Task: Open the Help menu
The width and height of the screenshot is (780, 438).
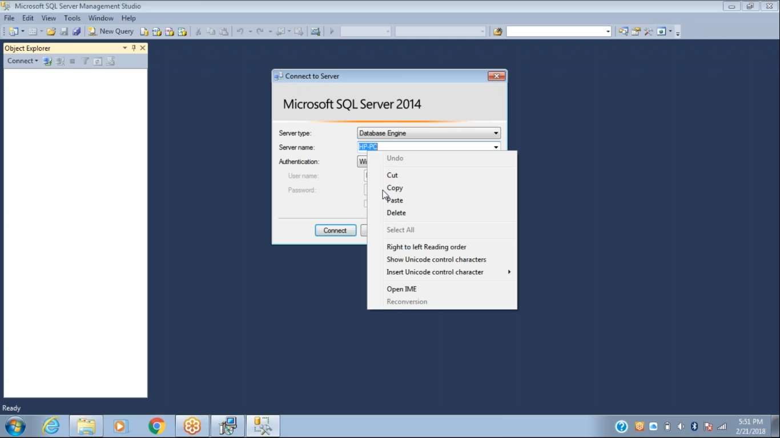Action: pos(128,18)
